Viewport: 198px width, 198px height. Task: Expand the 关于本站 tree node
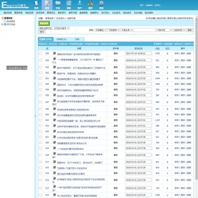click(x=2, y=24)
